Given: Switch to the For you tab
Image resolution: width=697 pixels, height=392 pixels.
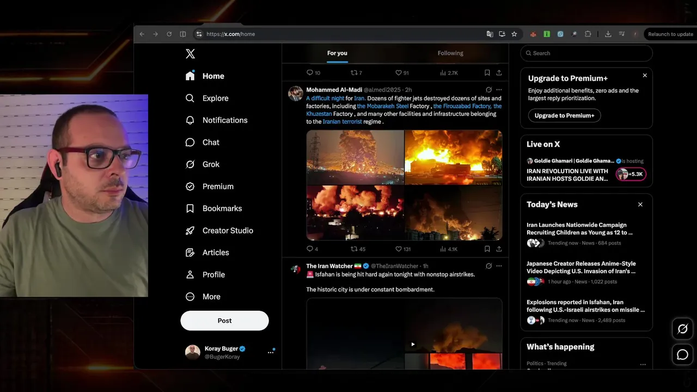Looking at the screenshot, I should tap(337, 53).
